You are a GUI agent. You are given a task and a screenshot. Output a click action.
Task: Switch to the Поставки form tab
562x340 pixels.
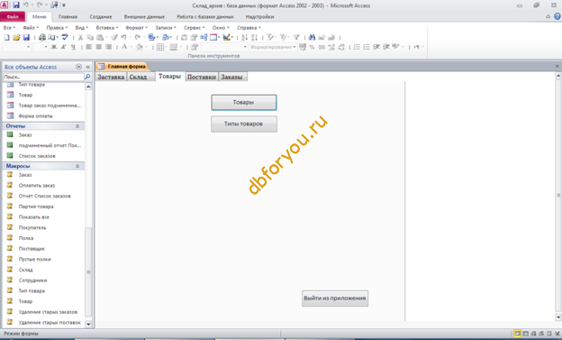click(x=202, y=77)
